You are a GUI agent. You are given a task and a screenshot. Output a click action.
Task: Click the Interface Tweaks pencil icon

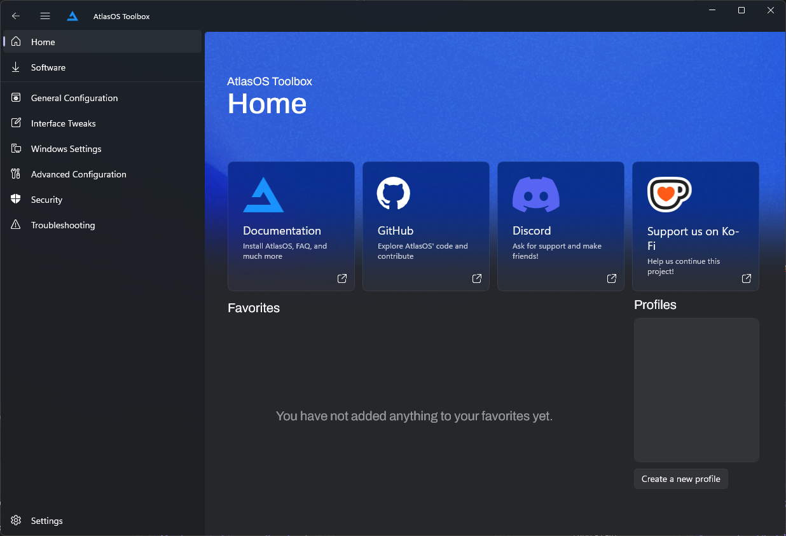point(16,123)
